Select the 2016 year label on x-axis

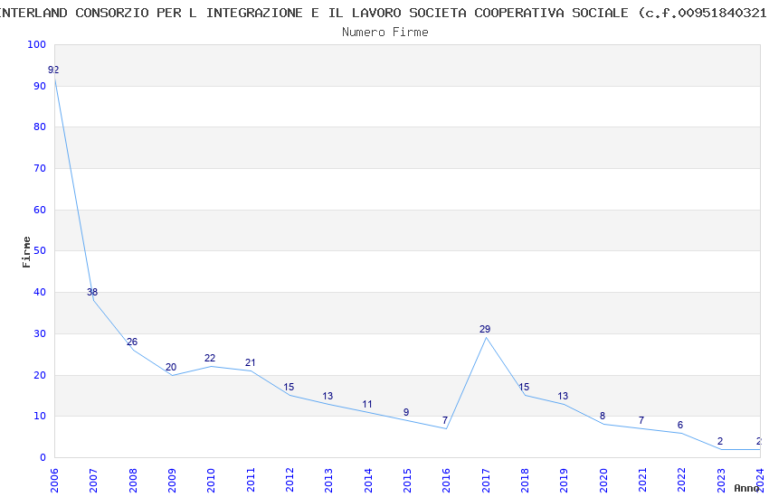point(447,481)
